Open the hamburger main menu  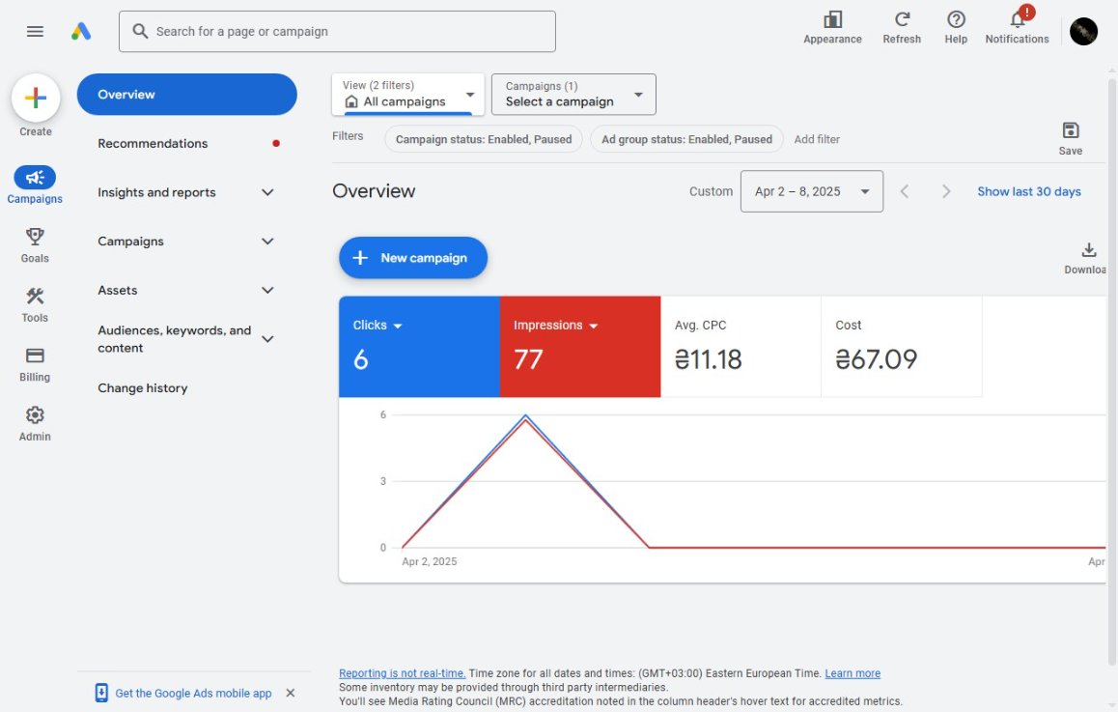[x=35, y=31]
